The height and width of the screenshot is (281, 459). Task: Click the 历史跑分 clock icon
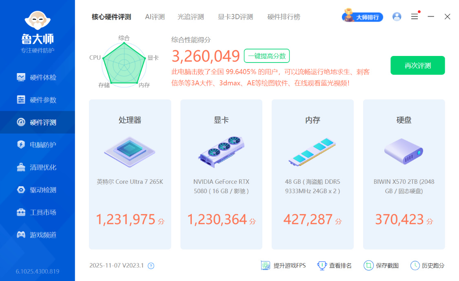415,265
